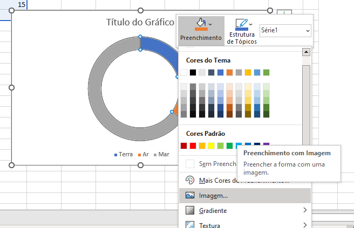The width and height of the screenshot is (354, 228).
Task: Click the chart title Título do Gráfico
Action: pyautogui.click(x=140, y=23)
